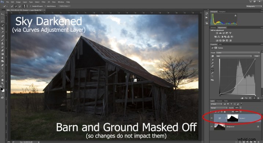This screenshot has width=263, height=143.
Task: Open the Curves Preset dropdown
Action: point(238,53)
